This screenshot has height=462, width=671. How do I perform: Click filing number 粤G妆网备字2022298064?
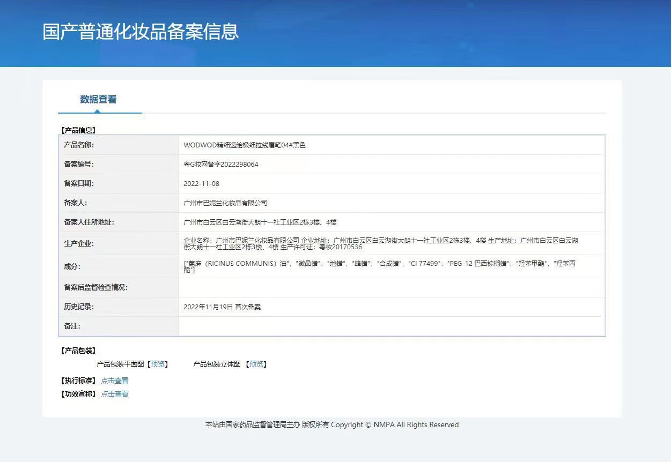click(x=221, y=165)
